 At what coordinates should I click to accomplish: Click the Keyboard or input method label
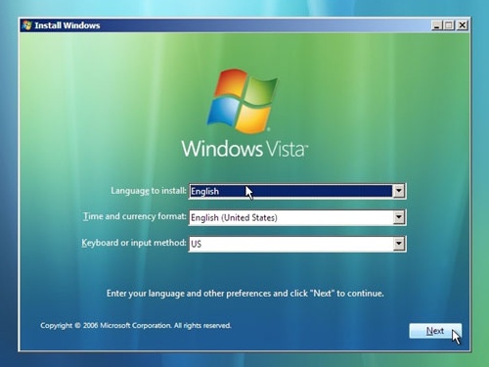pyautogui.click(x=134, y=243)
